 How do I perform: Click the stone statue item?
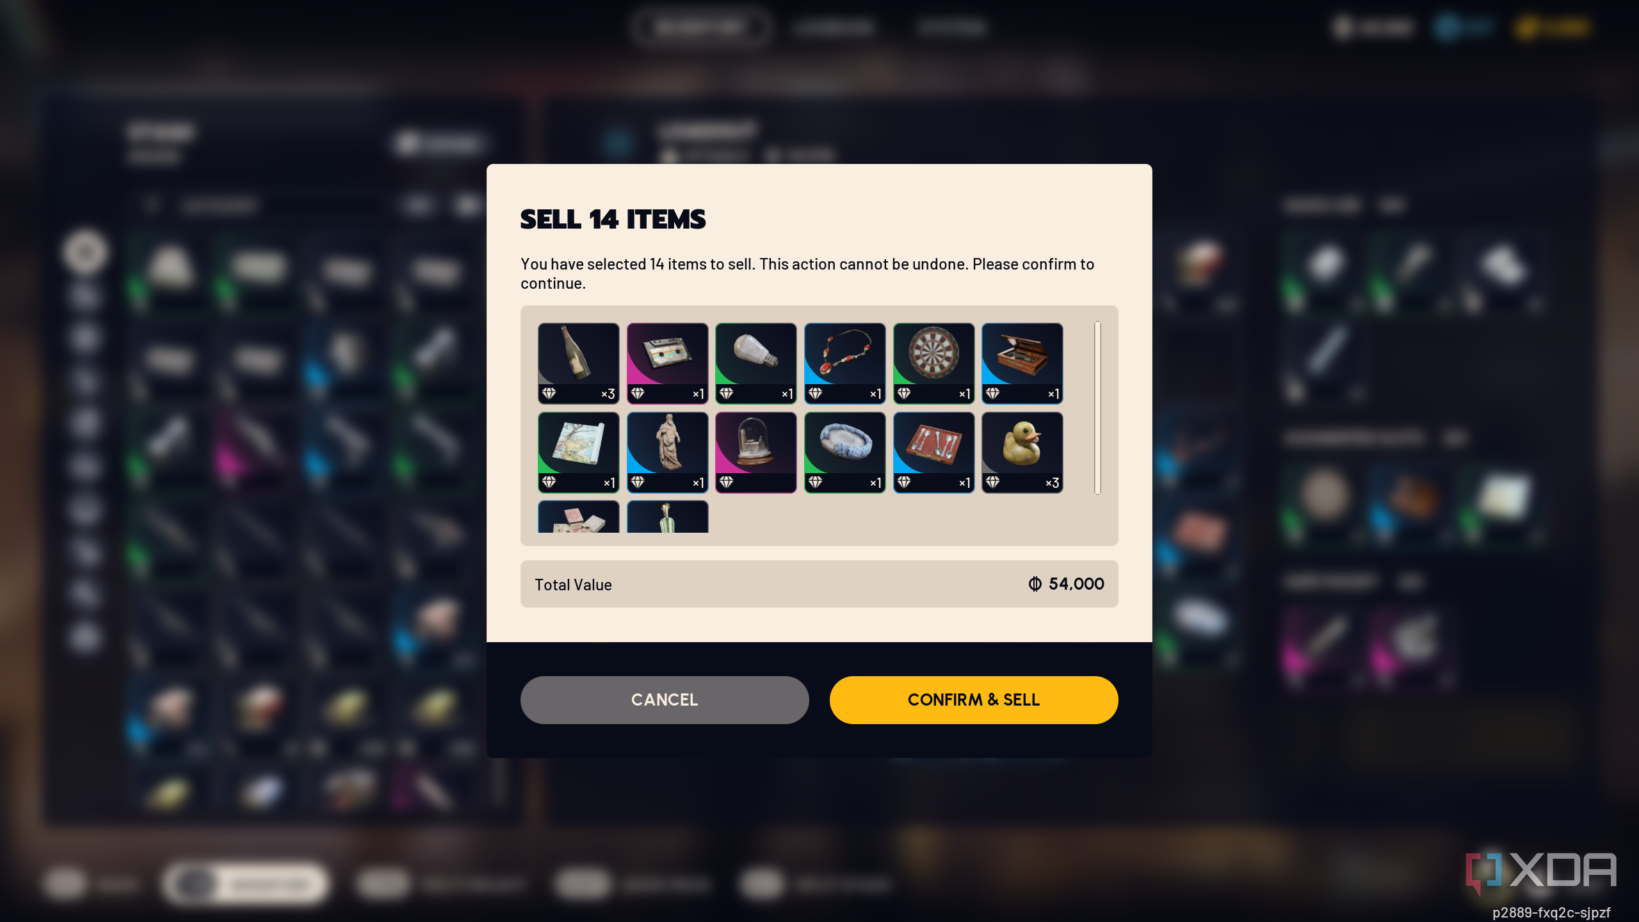[x=667, y=452]
